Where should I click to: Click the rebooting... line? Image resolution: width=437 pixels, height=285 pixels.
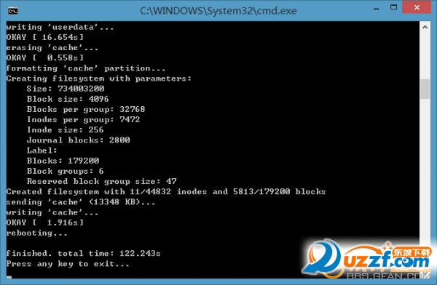(37, 233)
